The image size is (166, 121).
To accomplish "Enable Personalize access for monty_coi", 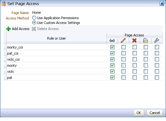I will click(146, 47).
